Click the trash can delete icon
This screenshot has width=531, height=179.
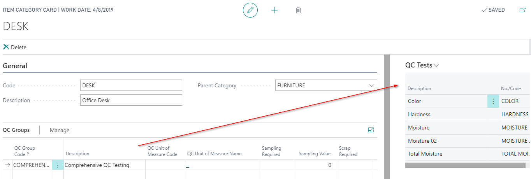click(298, 10)
